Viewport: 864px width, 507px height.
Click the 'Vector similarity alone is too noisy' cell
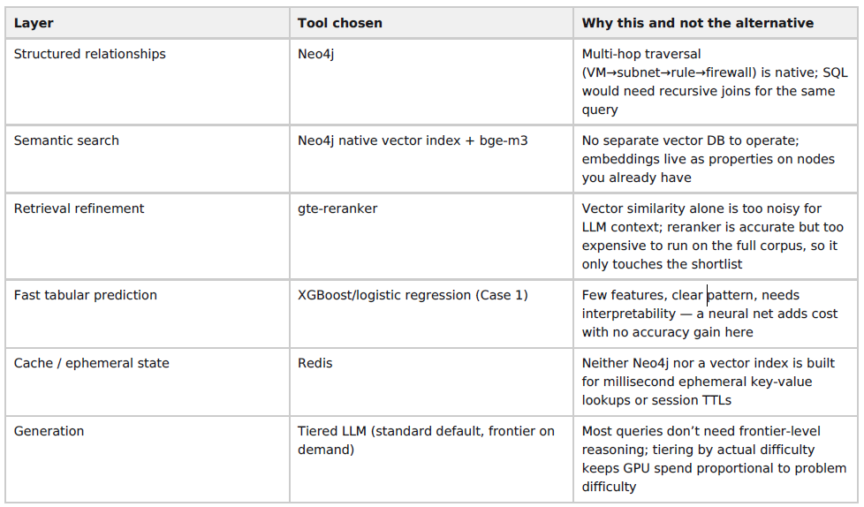click(716, 237)
